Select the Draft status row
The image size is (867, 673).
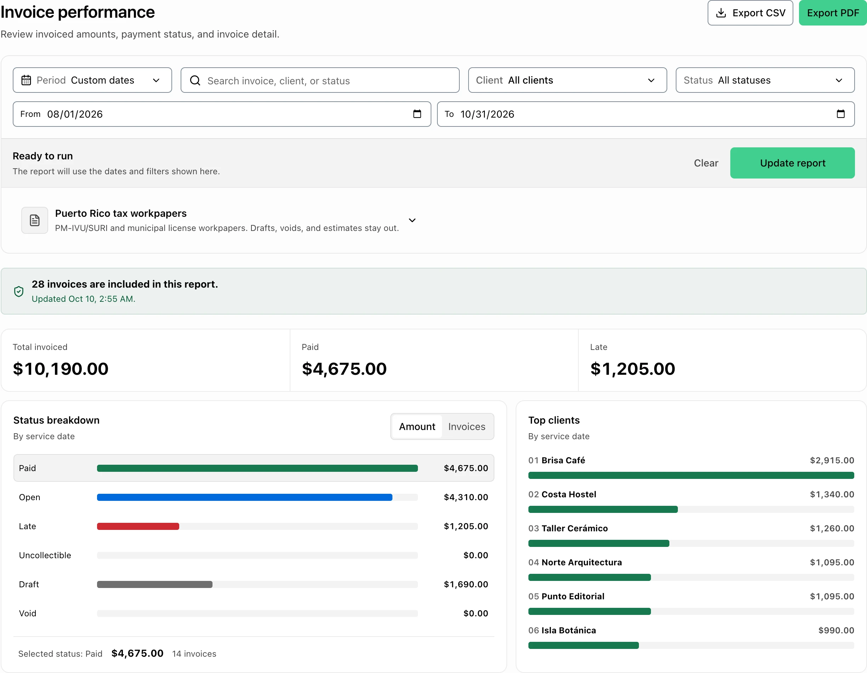254,584
